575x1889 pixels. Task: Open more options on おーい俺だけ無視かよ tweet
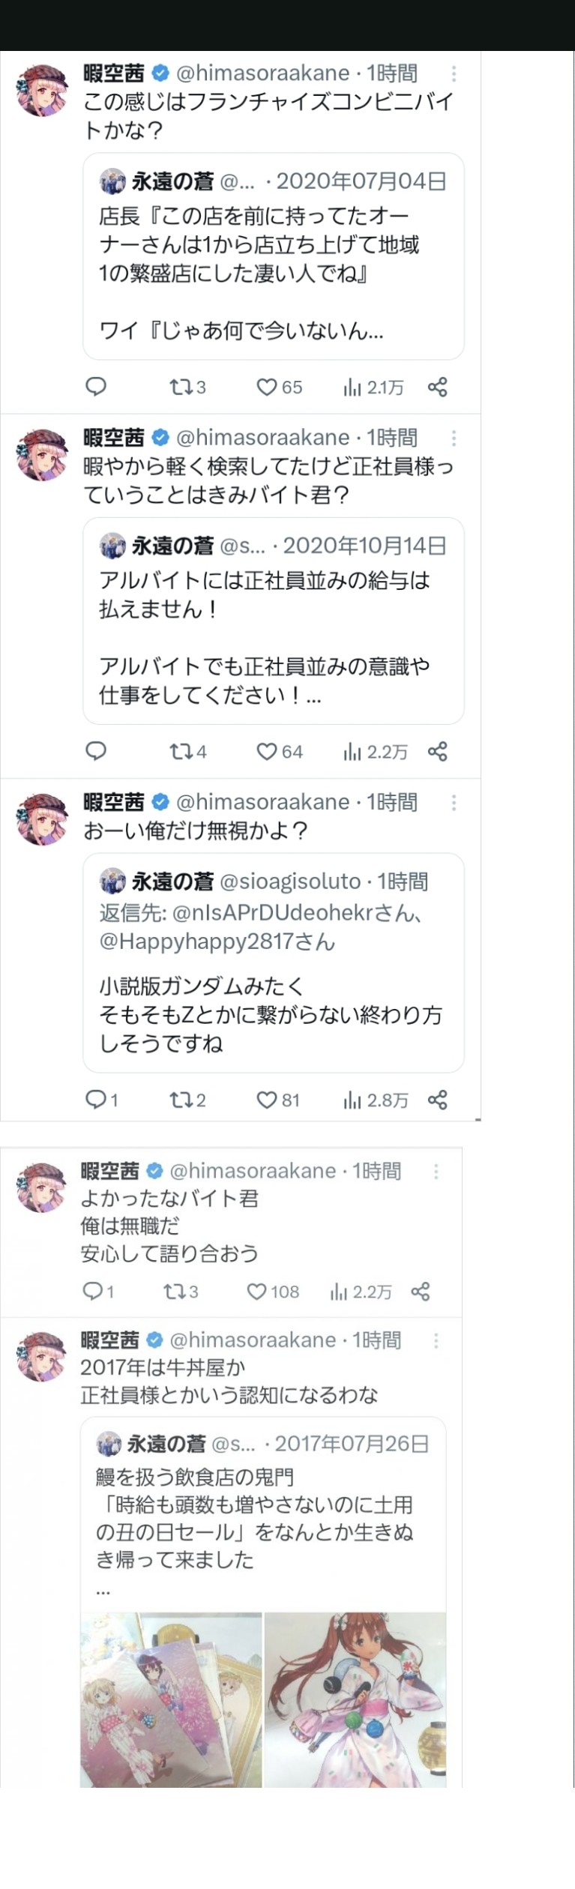(x=454, y=803)
